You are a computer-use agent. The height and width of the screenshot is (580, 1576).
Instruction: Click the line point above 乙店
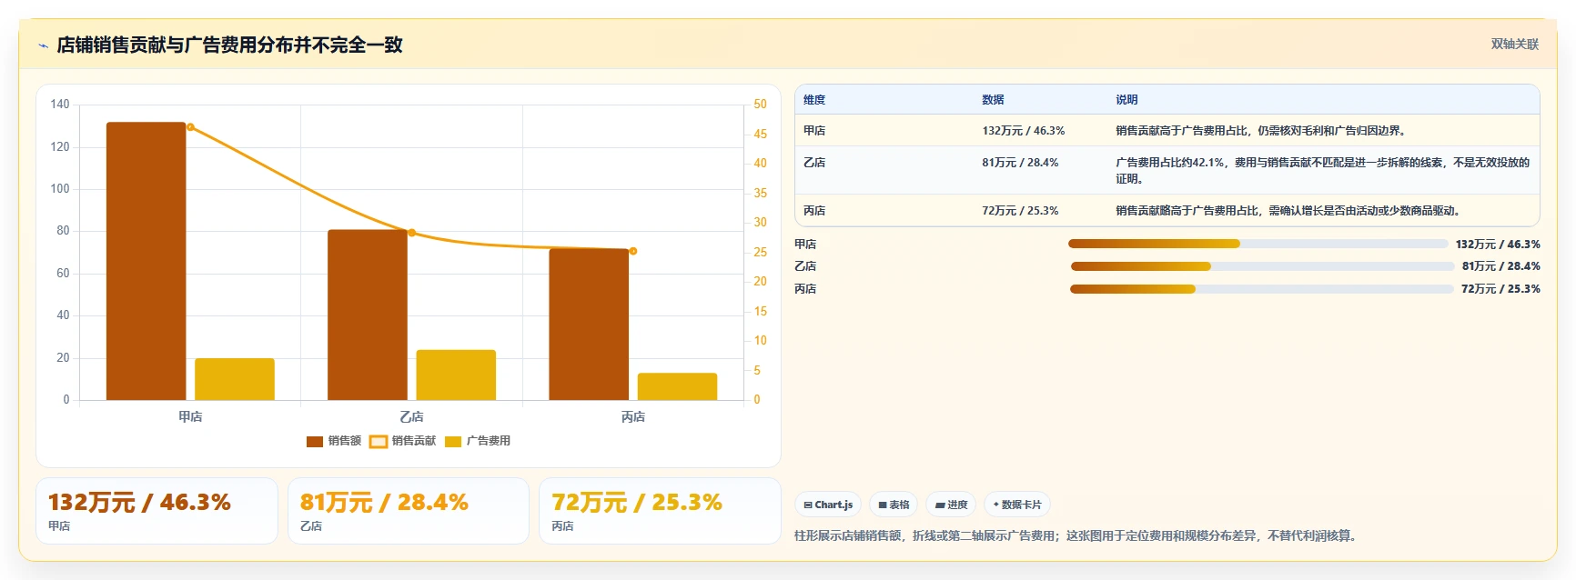(x=411, y=233)
